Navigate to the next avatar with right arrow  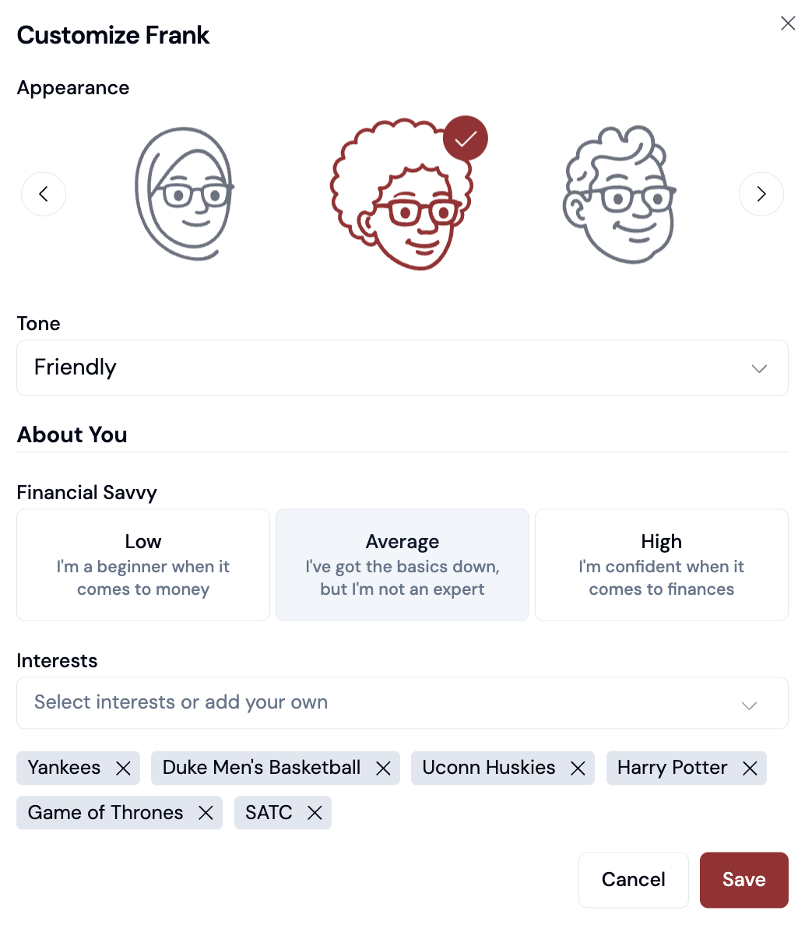pos(761,193)
